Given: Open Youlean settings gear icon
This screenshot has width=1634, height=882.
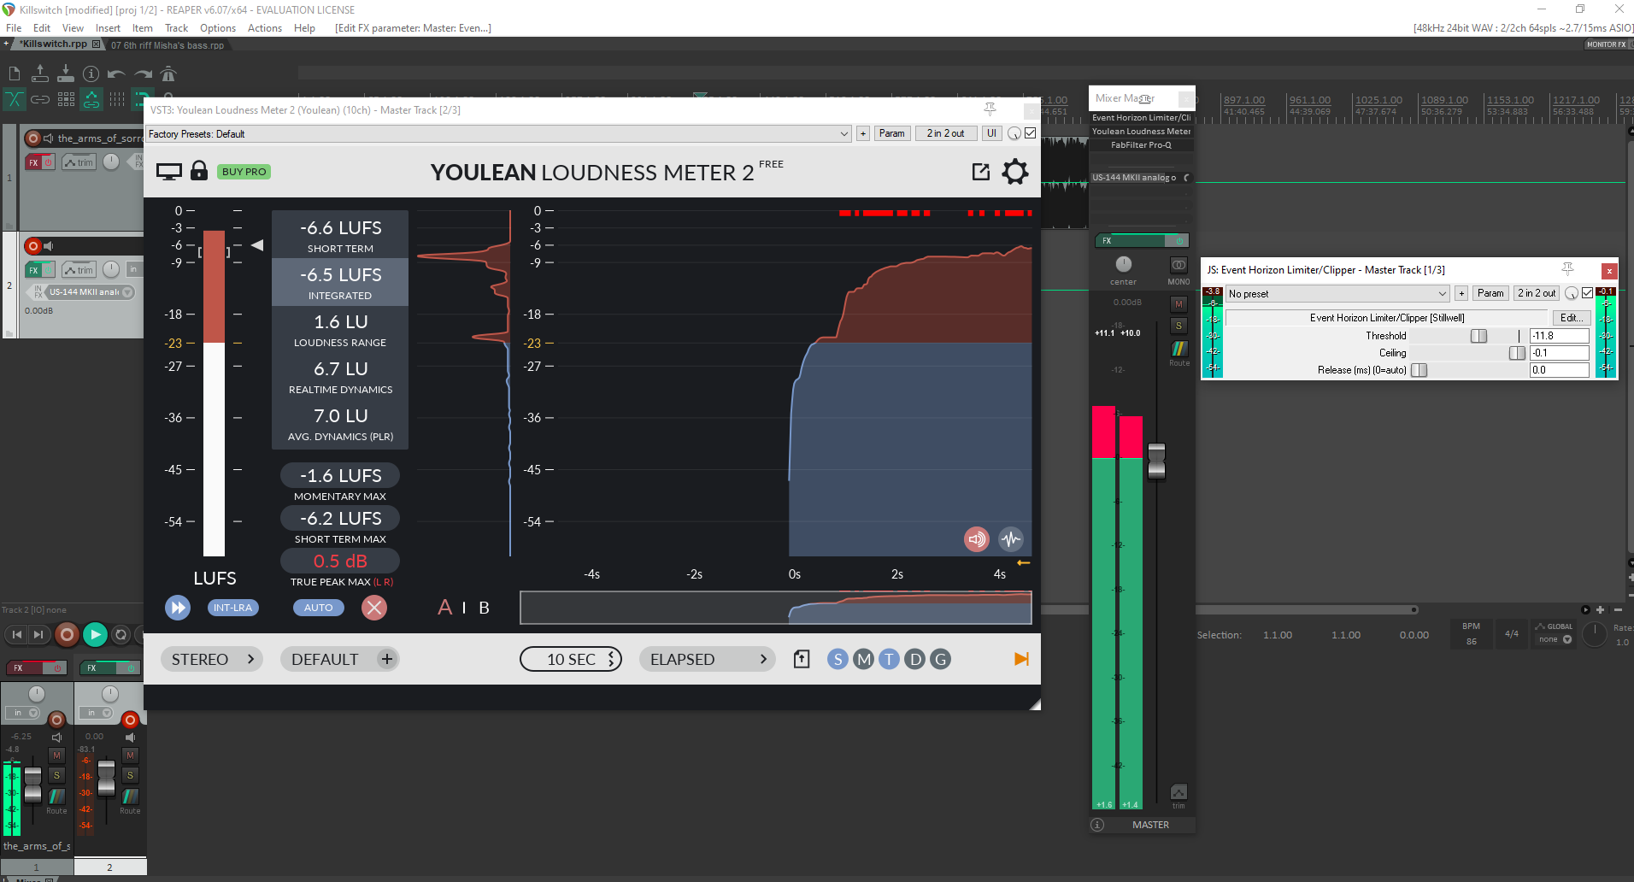Looking at the screenshot, I should coord(1014,172).
